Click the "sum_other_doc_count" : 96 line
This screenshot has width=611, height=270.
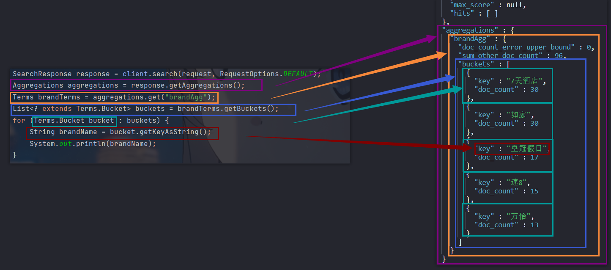512,55
